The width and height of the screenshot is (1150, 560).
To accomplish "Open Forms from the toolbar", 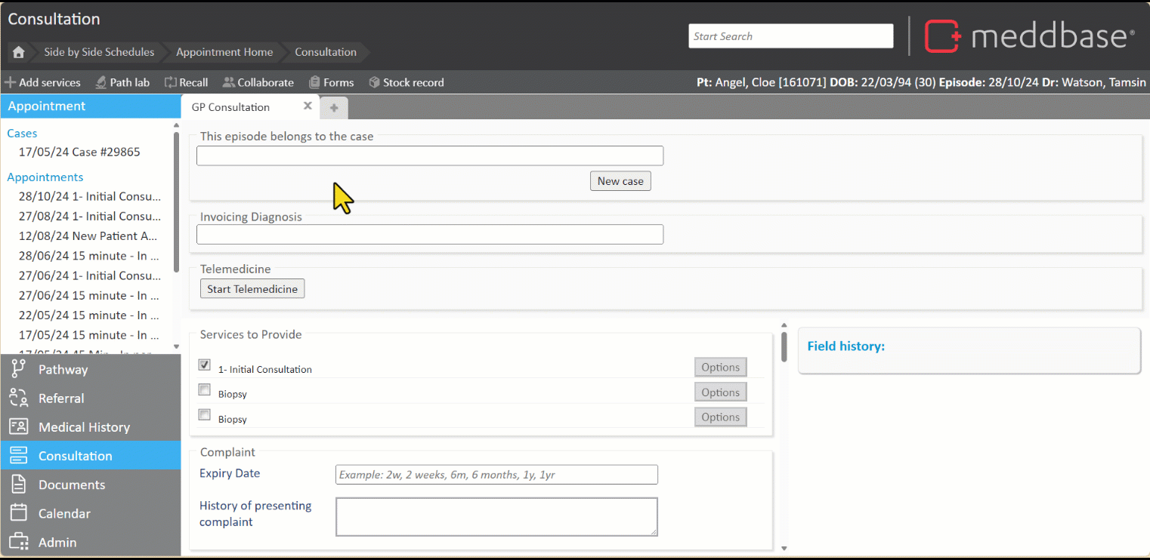I will click(x=331, y=82).
